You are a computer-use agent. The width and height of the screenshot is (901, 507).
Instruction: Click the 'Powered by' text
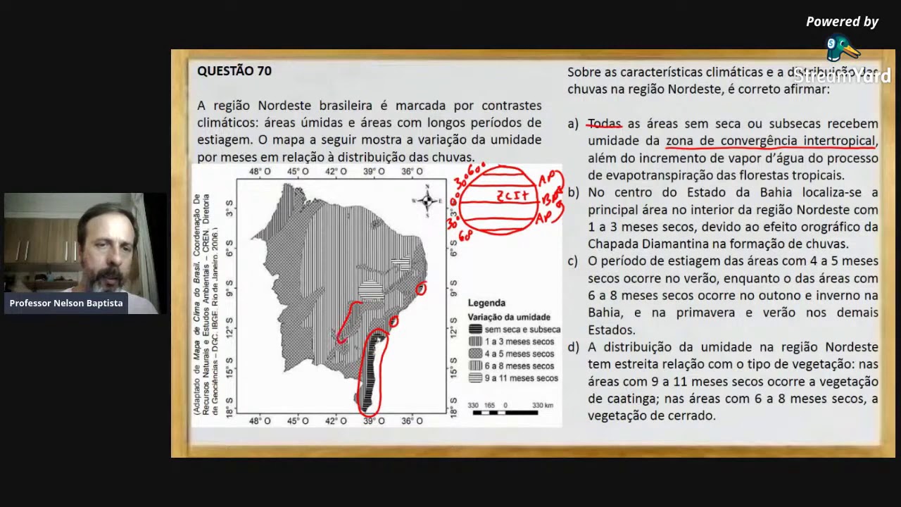point(842,22)
